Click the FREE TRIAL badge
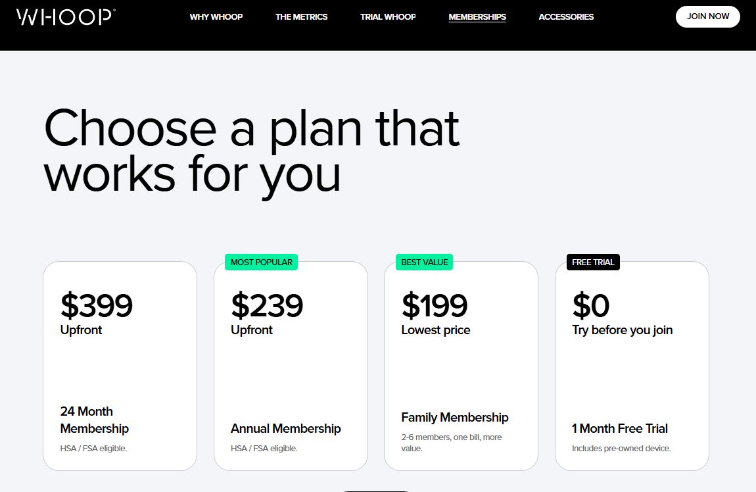756x492 pixels. click(x=592, y=262)
